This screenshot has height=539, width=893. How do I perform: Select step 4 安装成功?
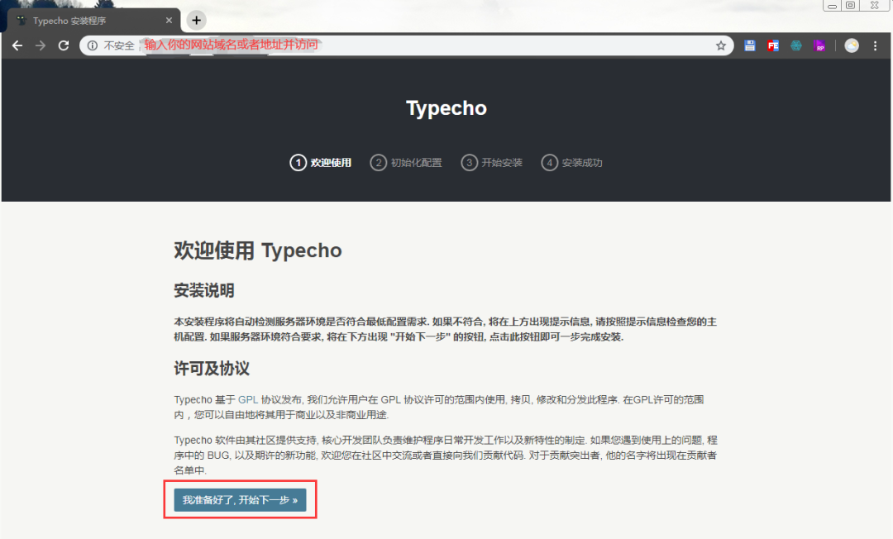(572, 163)
